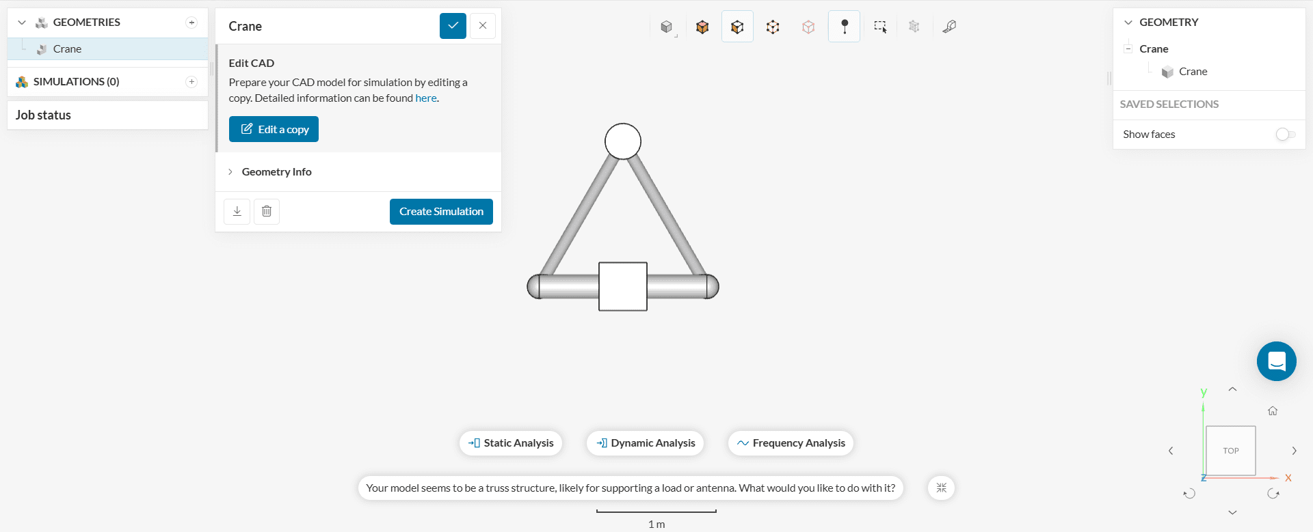Reset view with the home icon
The width and height of the screenshot is (1313, 532).
[1273, 411]
